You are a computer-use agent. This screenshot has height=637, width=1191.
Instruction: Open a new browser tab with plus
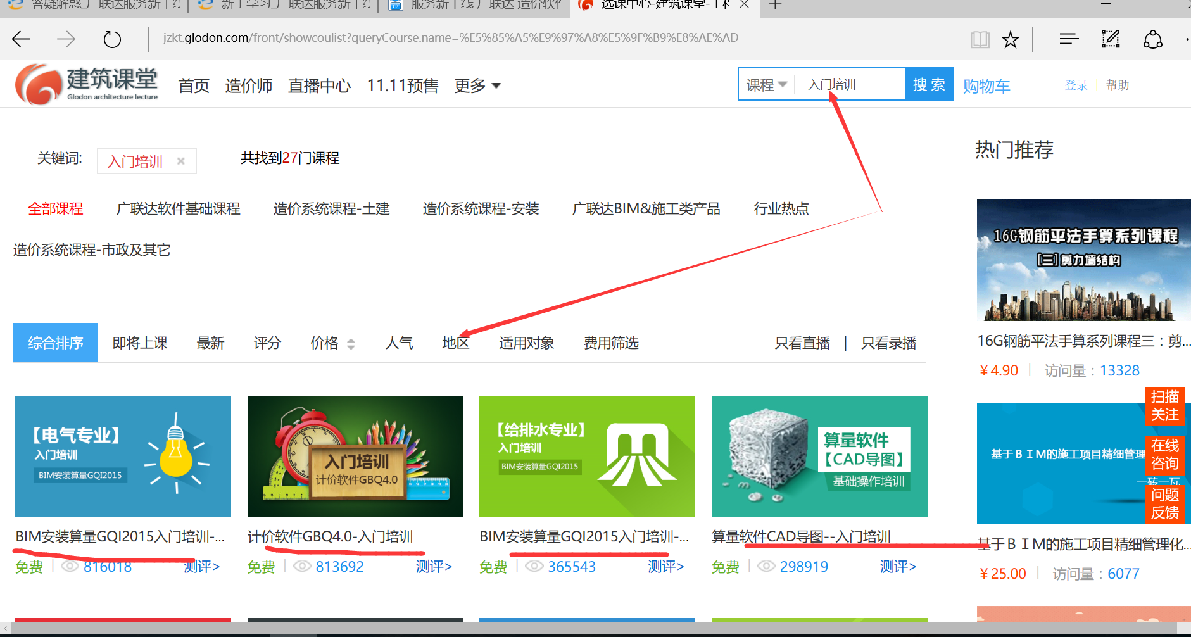(775, 5)
